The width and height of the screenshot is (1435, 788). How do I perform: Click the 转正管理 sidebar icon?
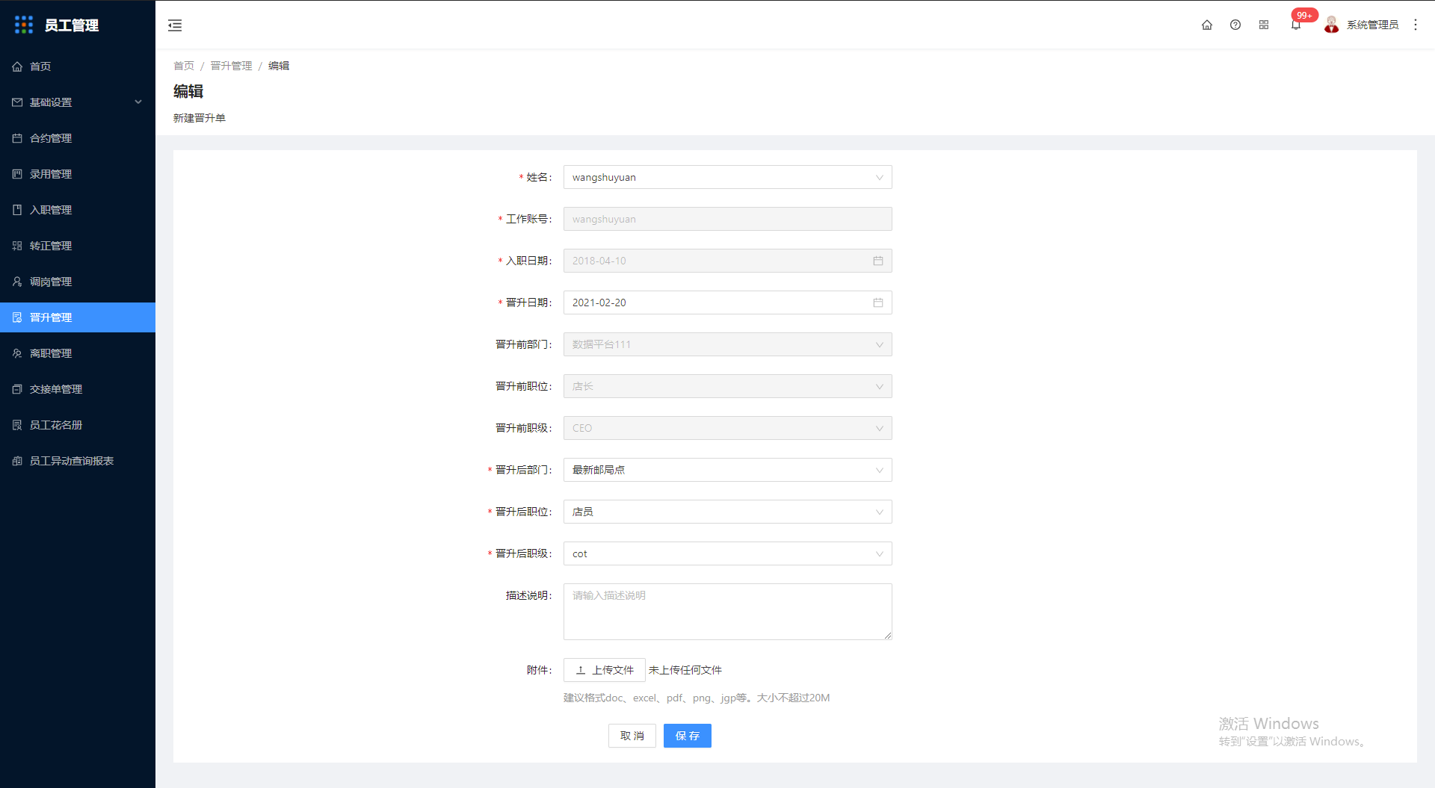[x=17, y=246]
